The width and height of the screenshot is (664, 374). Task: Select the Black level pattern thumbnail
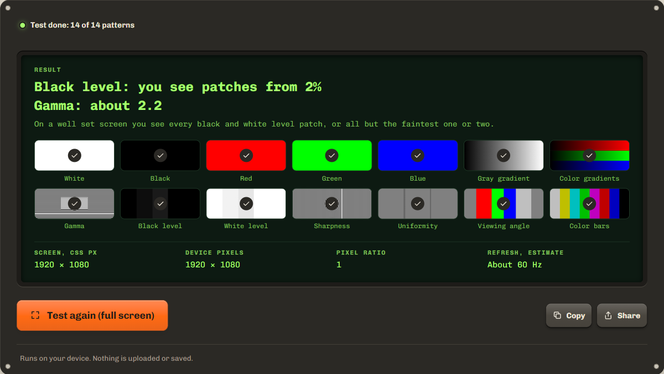pyautogui.click(x=160, y=204)
